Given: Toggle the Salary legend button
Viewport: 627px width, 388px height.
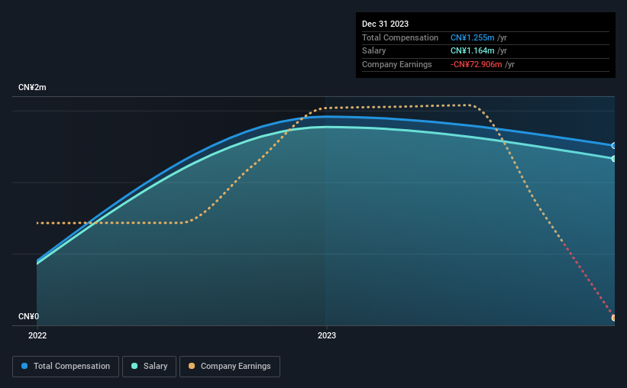Looking at the screenshot, I should pyautogui.click(x=149, y=367).
